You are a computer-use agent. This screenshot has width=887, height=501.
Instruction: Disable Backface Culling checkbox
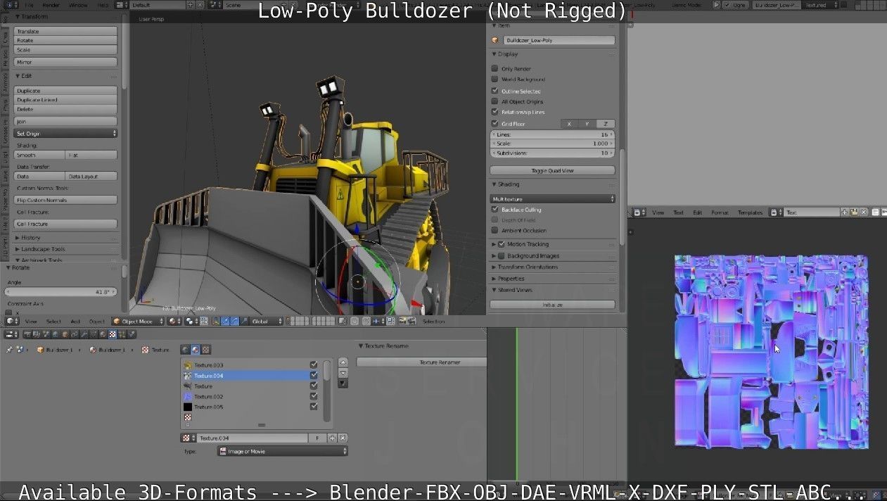tap(495, 210)
